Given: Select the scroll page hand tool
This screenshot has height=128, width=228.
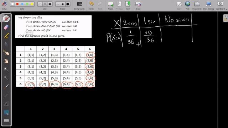Looking at the screenshot, I should point(6,61).
